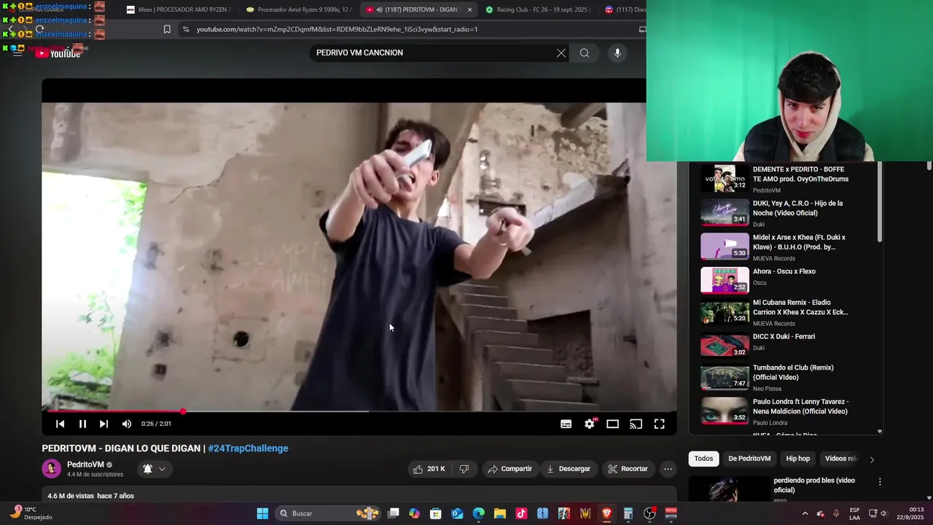Open OBS Studio from the taskbar
Viewport: 933px width, 525px height.
(649, 513)
